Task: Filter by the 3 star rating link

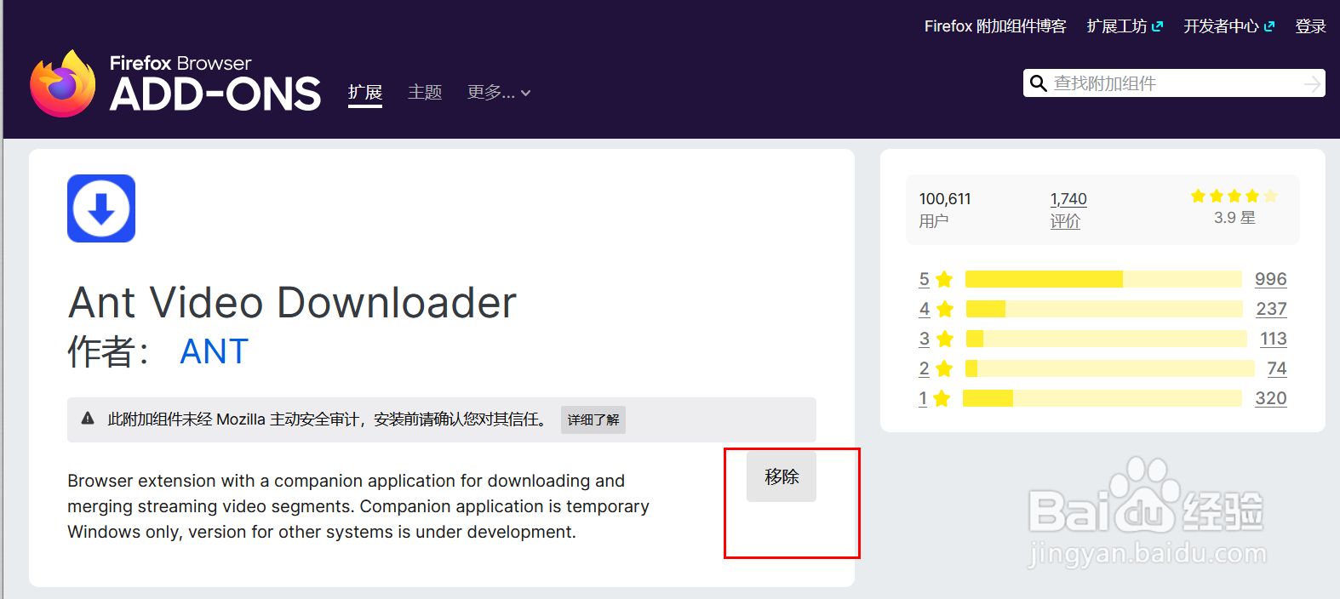Action: [936, 339]
